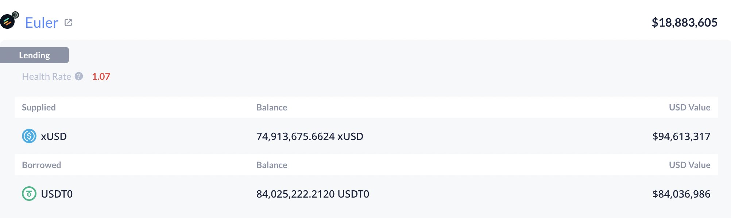
Task: Click the xUSD token name
Action: point(54,136)
